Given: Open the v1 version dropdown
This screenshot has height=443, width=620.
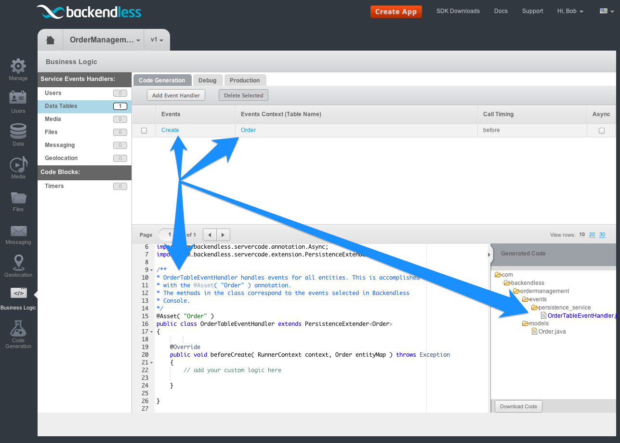Looking at the screenshot, I should pos(157,40).
